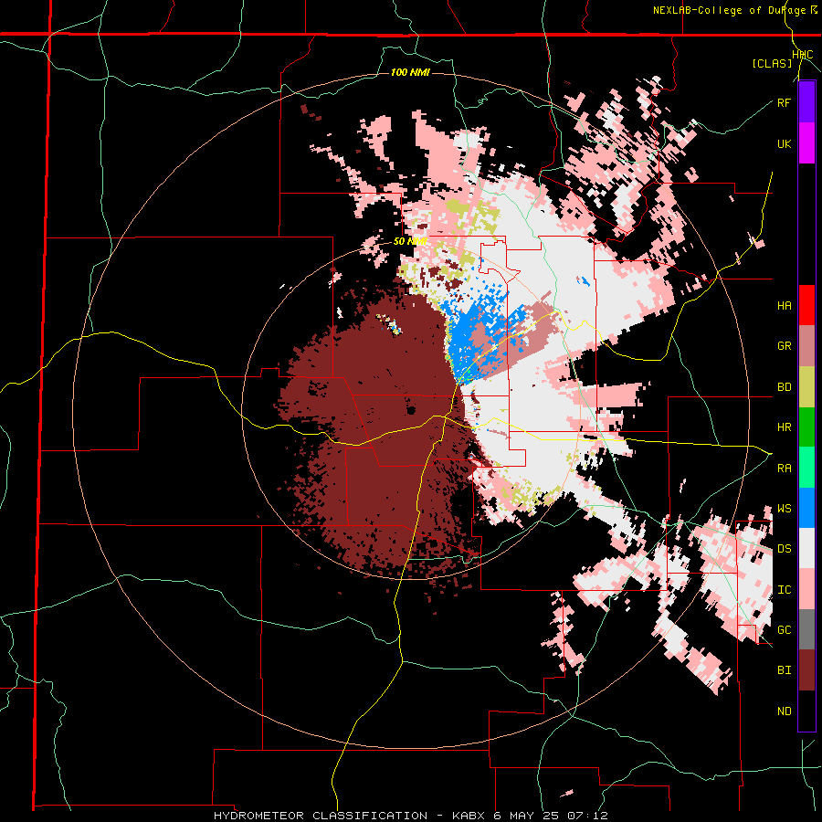Click the 'WS' legend label text
Image resolution: width=822 pixels, height=822 pixels.
click(x=784, y=509)
